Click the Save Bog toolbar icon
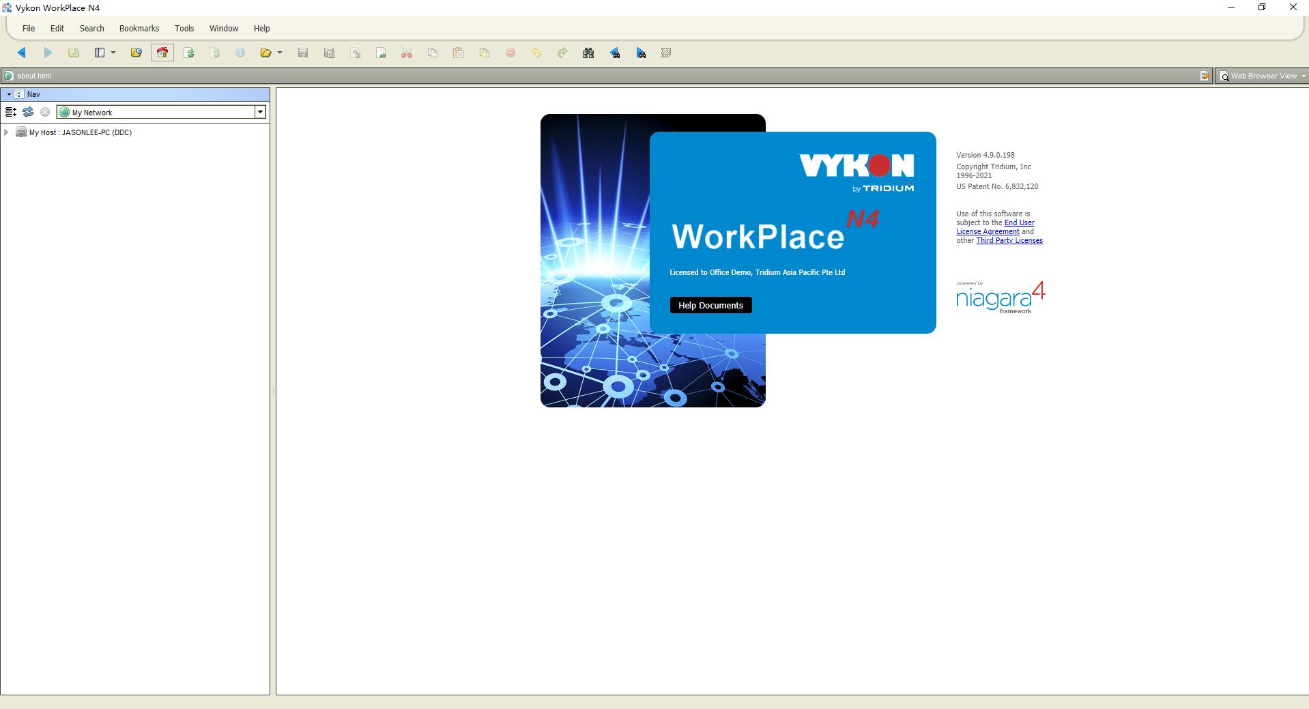Screen dimensions: 1309x709 [x=329, y=53]
